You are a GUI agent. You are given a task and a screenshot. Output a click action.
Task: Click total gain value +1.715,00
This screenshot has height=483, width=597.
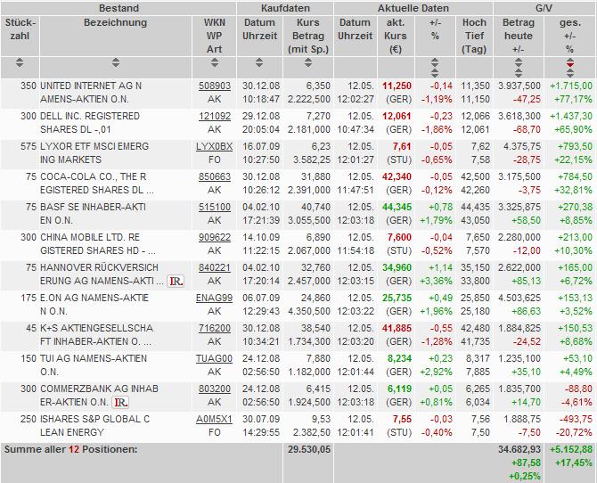pyautogui.click(x=571, y=86)
